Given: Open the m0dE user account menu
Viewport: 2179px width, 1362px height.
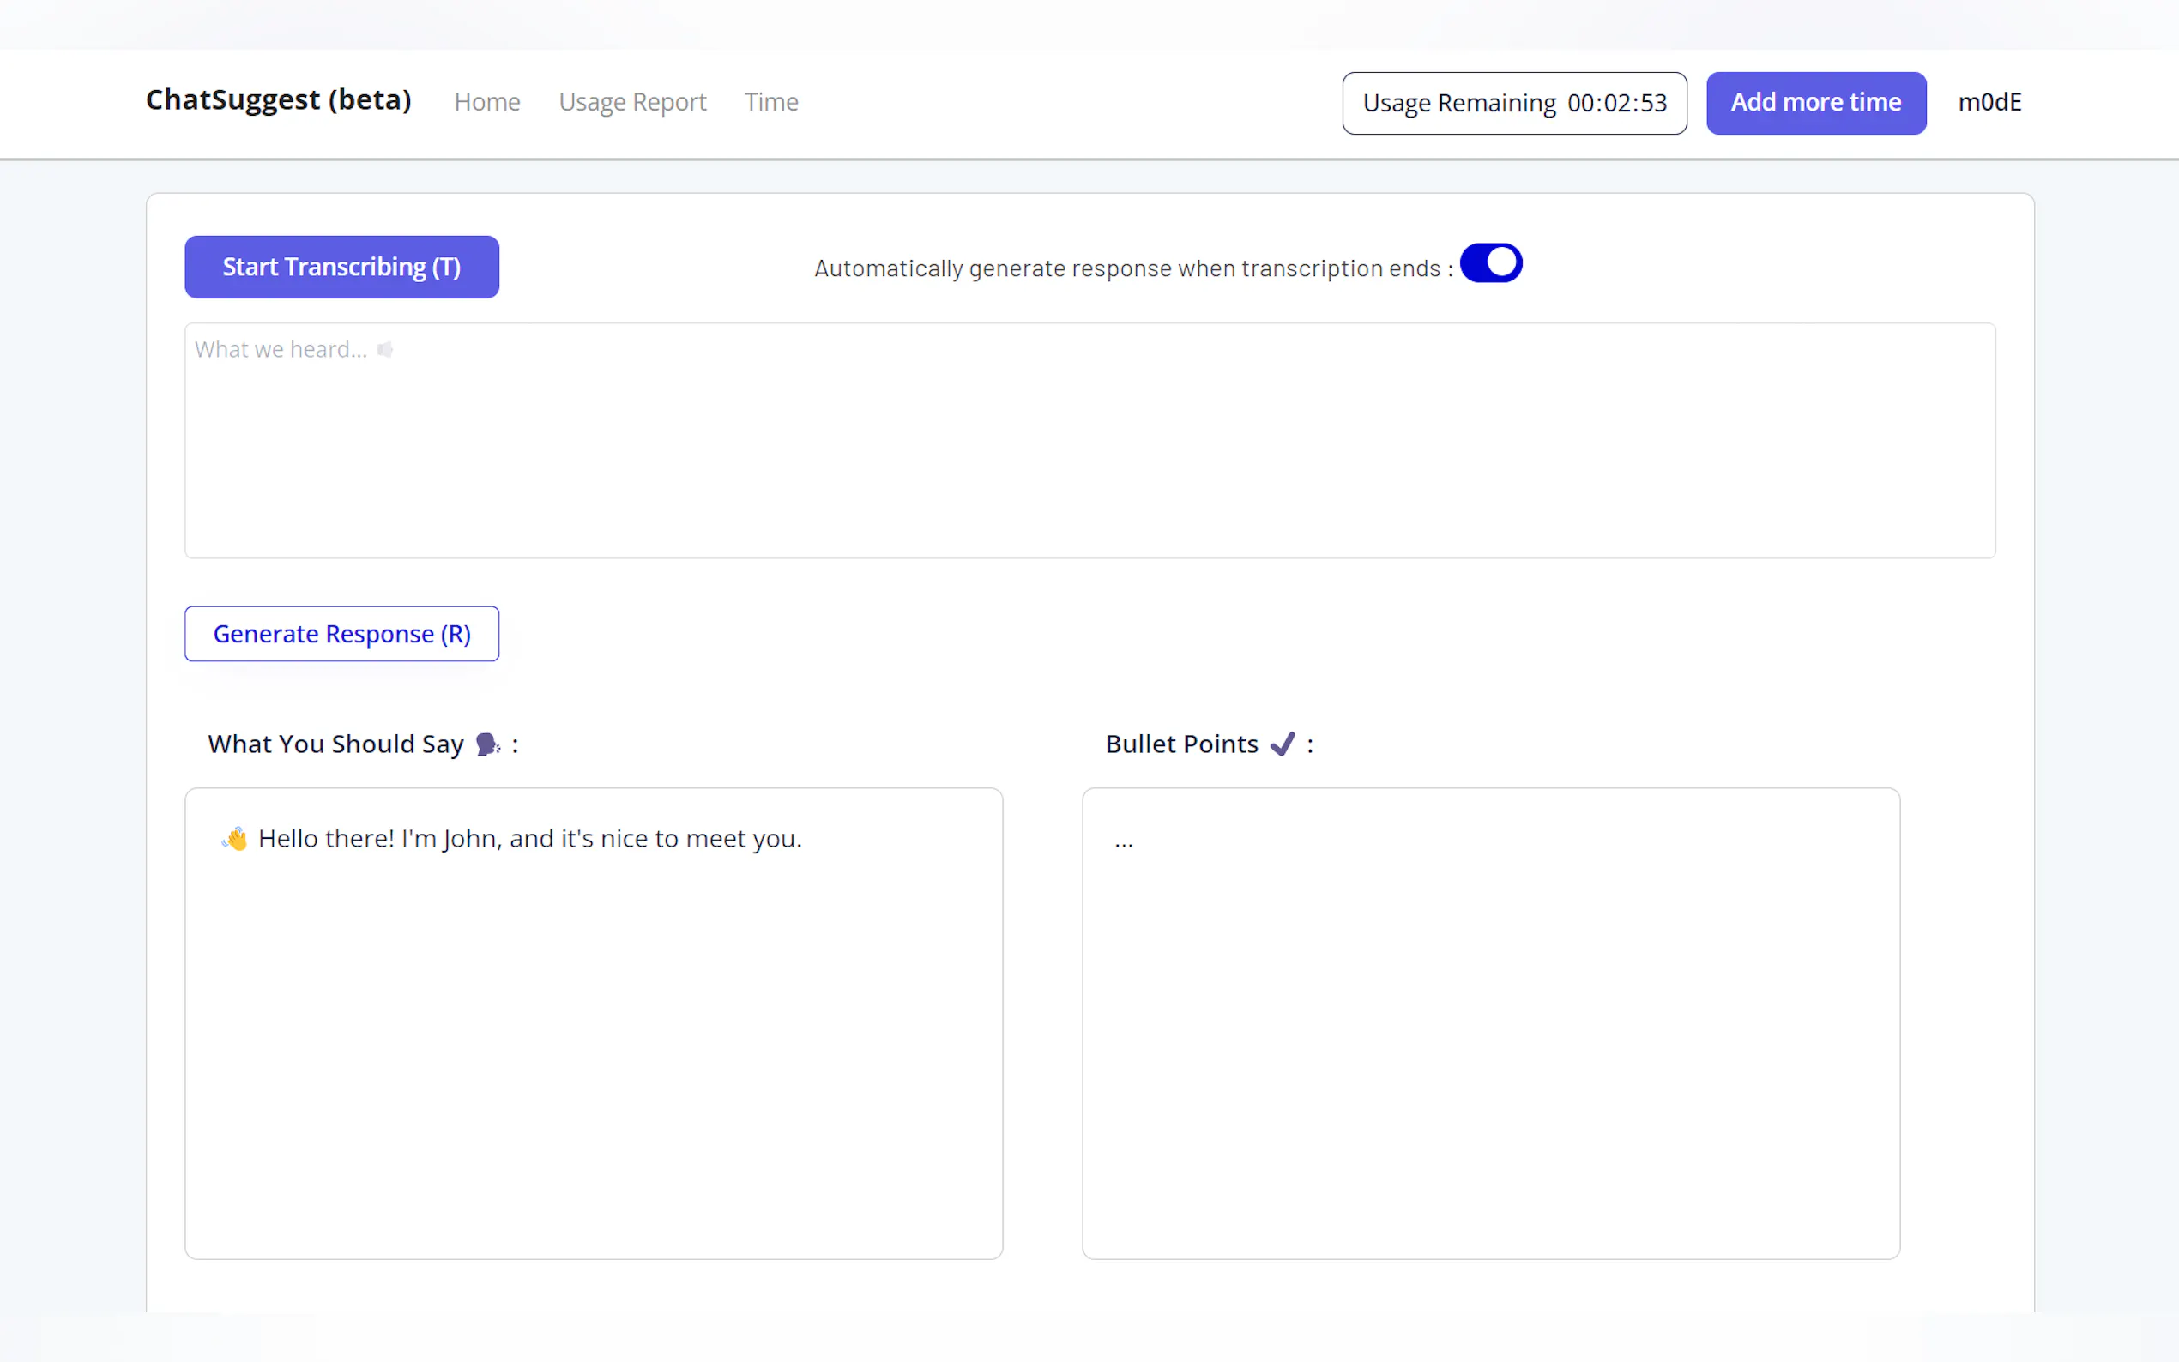Looking at the screenshot, I should tap(1989, 103).
